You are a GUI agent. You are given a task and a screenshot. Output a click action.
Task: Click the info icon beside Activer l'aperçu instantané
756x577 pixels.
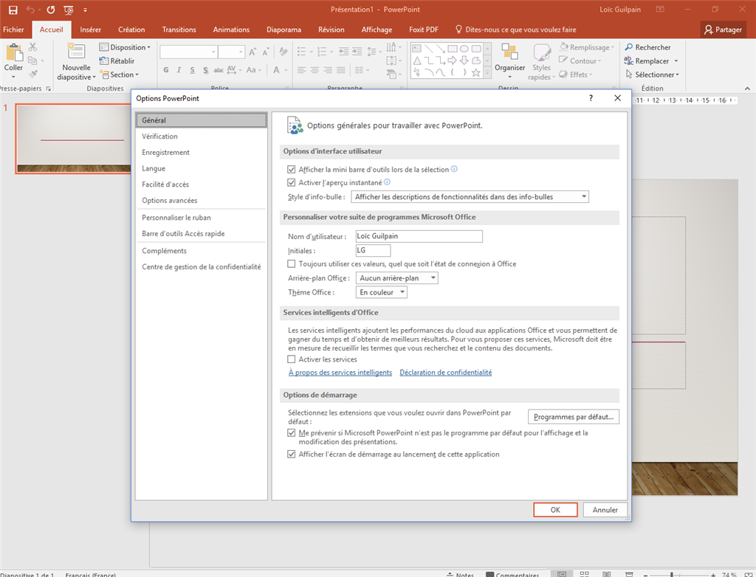coord(387,182)
